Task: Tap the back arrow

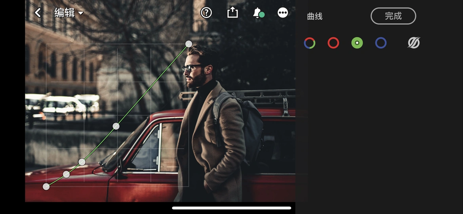Action: [x=38, y=13]
